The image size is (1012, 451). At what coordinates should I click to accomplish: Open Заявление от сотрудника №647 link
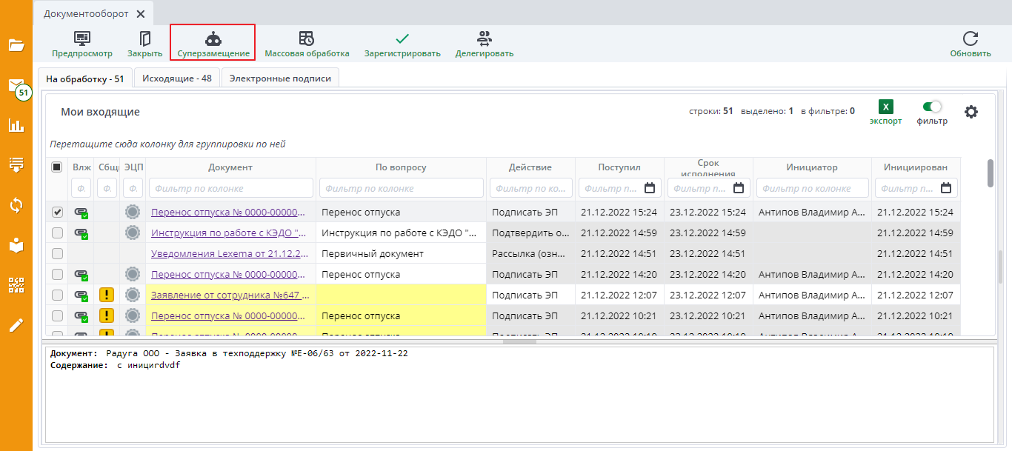click(230, 295)
